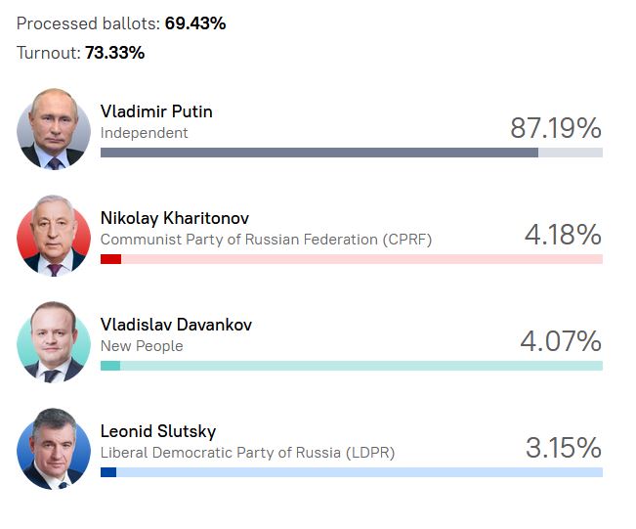Click the Independent party label

coord(145,133)
